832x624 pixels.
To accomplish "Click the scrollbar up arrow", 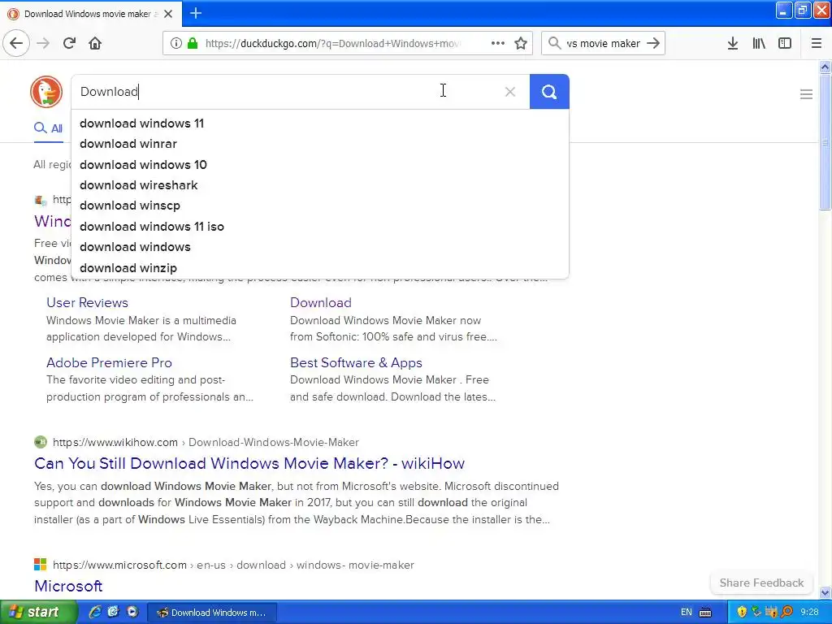I will [825, 67].
